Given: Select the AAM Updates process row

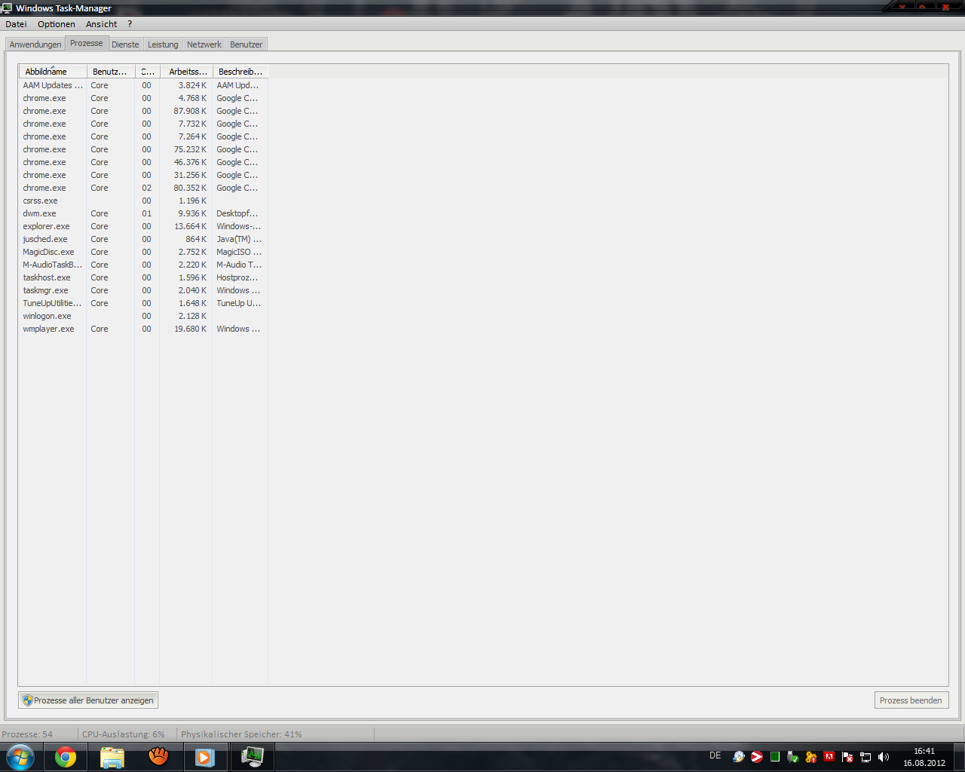Looking at the screenshot, I should [x=143, y=85].
